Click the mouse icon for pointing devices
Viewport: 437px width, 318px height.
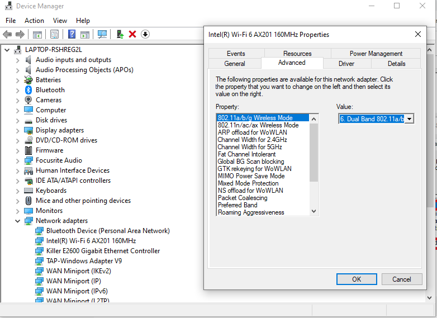point(28,201)
